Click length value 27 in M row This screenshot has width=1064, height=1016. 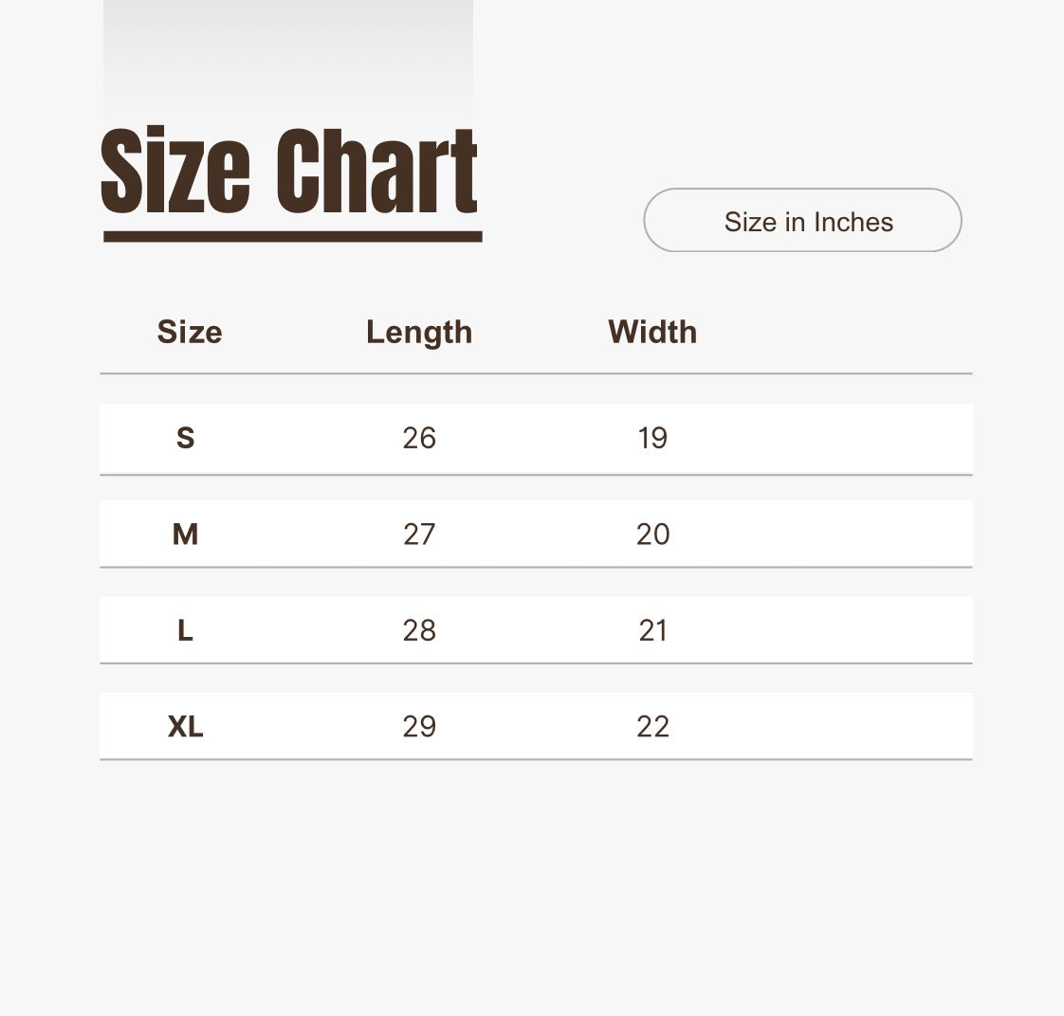pos(419,535)
